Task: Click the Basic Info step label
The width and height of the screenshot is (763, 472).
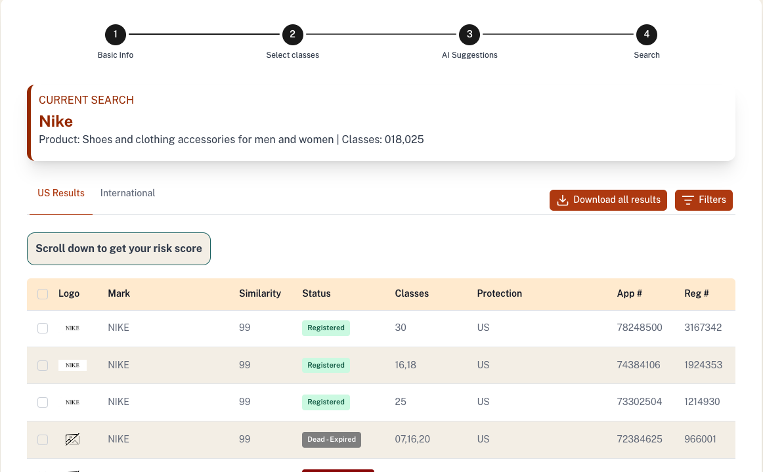Action: point(116,55)
